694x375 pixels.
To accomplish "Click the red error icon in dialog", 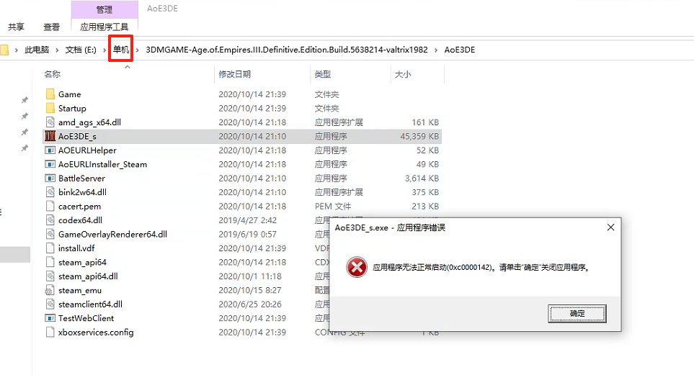I will tap(356, 267).
